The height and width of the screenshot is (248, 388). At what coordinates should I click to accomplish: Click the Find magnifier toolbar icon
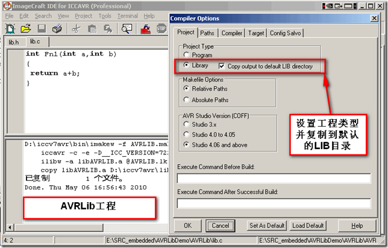click(x=127, y=29)
